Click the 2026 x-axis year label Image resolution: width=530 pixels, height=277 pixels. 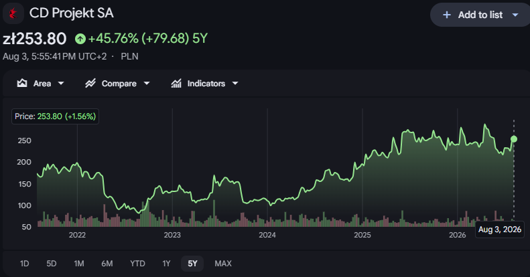coord(457,235)
